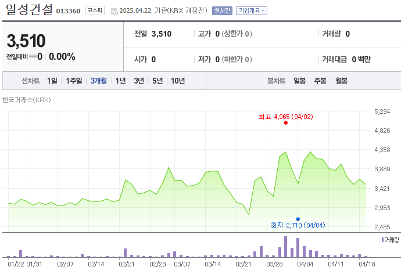Click the blue 최저 low-price marker dot
The height and width of the screenshot is (274, 401).
click(298, 219)
